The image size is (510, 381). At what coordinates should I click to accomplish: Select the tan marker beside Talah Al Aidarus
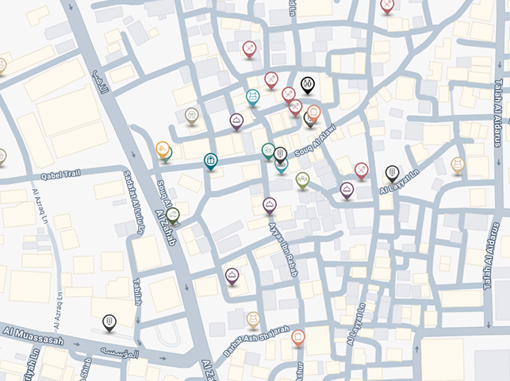pos(458,164)
